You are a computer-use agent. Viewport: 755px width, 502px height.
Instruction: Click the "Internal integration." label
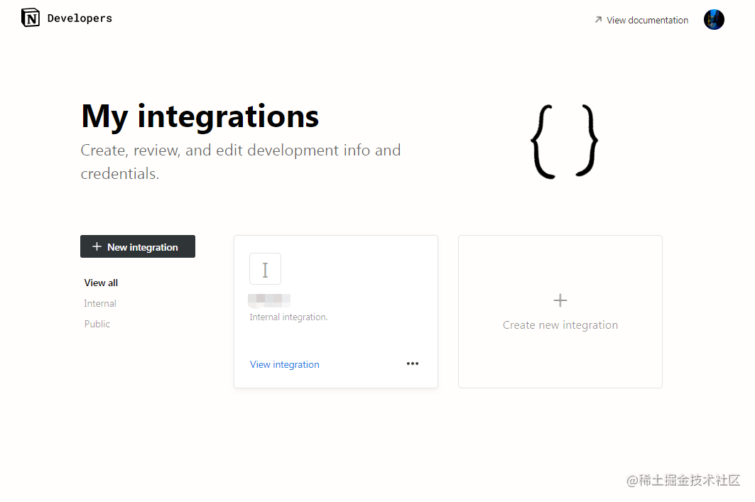(x=288, y=317)
